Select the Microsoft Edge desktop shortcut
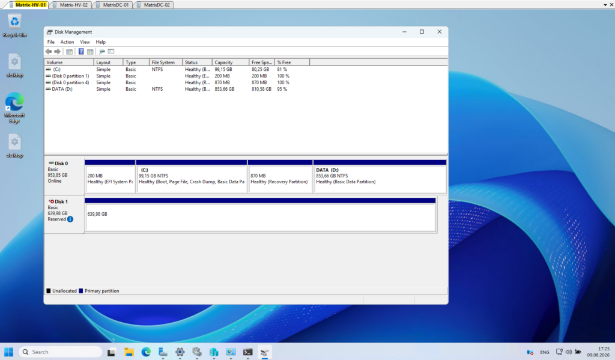This screenshot has height=360, width=615. point(14,108)
